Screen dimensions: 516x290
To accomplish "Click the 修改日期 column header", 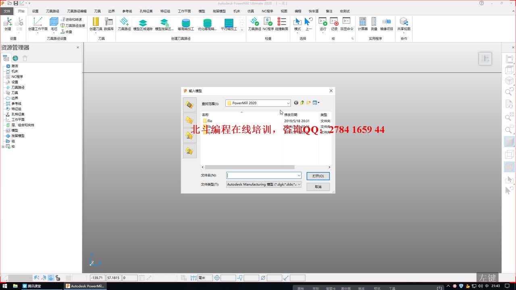I will click(x=291, y=115).
